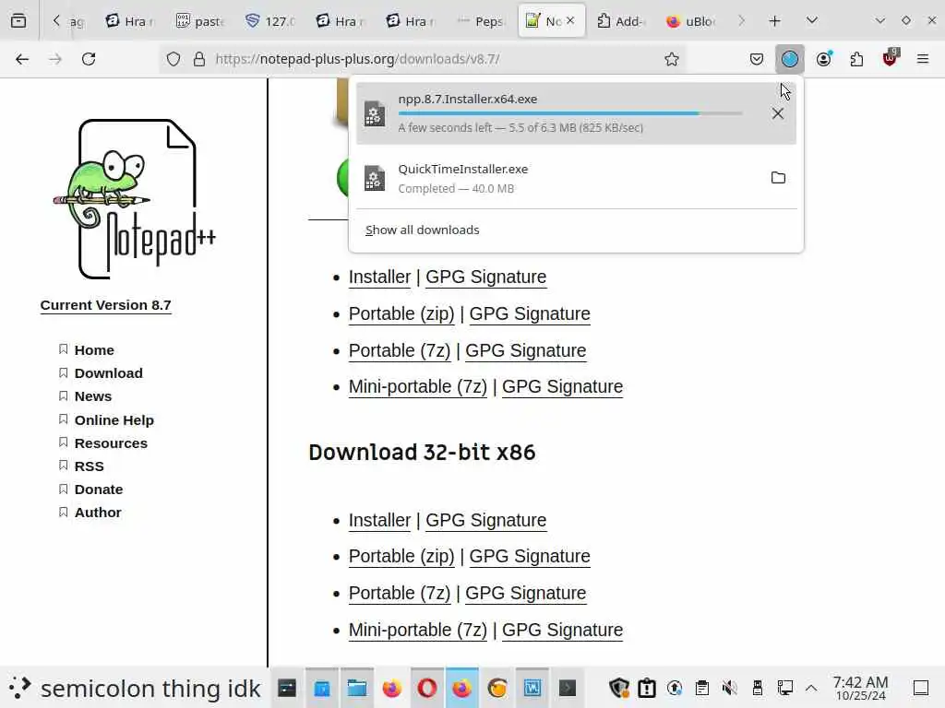This screenshot has width=945, height=708.
Task: Click the 64-bit Mini-portable (7z) link
Action: (x=418, y=386)
